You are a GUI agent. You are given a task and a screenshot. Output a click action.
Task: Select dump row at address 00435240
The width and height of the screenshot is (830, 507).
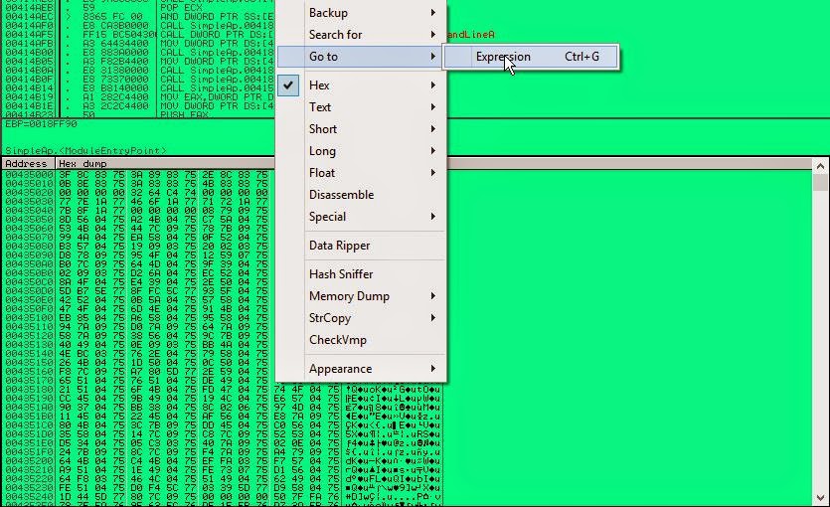click(x=223, y=497)
